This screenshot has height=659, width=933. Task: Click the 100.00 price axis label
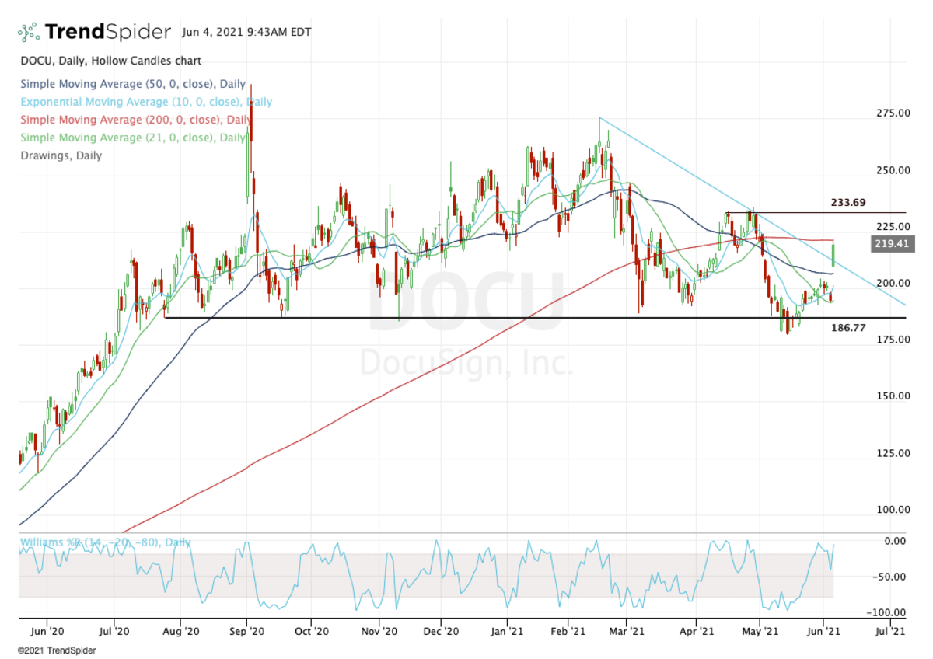click(x=893, y=510)
